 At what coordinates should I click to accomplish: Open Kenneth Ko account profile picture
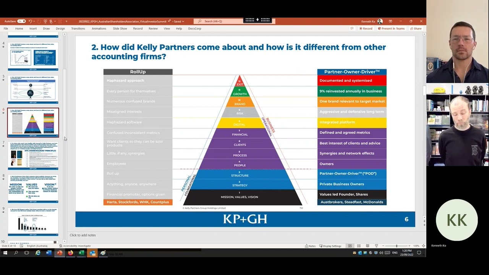(380, 21)
